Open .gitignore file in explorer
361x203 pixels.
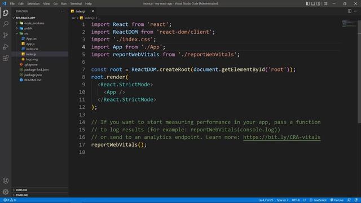coord(31,65)
